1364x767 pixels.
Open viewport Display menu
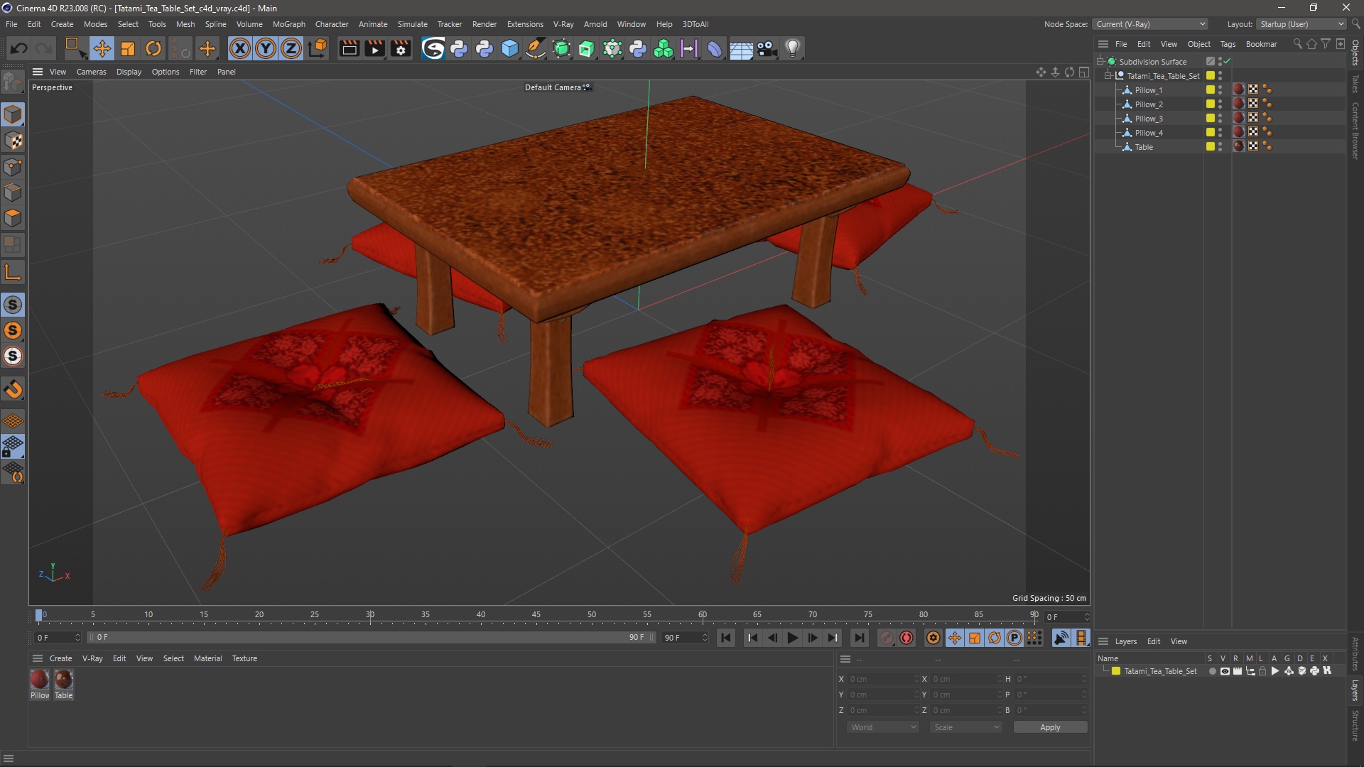coord(129,72)
